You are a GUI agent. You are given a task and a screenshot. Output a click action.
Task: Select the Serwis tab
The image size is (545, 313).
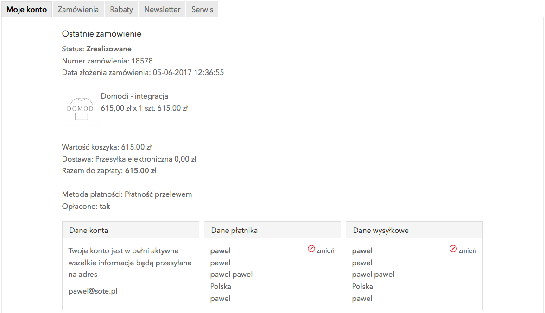tap(202, 9)
